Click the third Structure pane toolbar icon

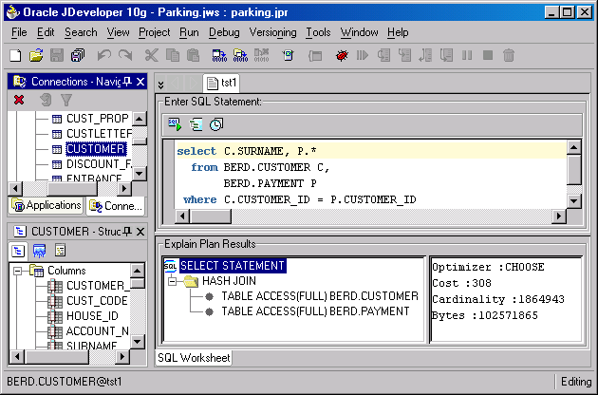pos(60,251)
